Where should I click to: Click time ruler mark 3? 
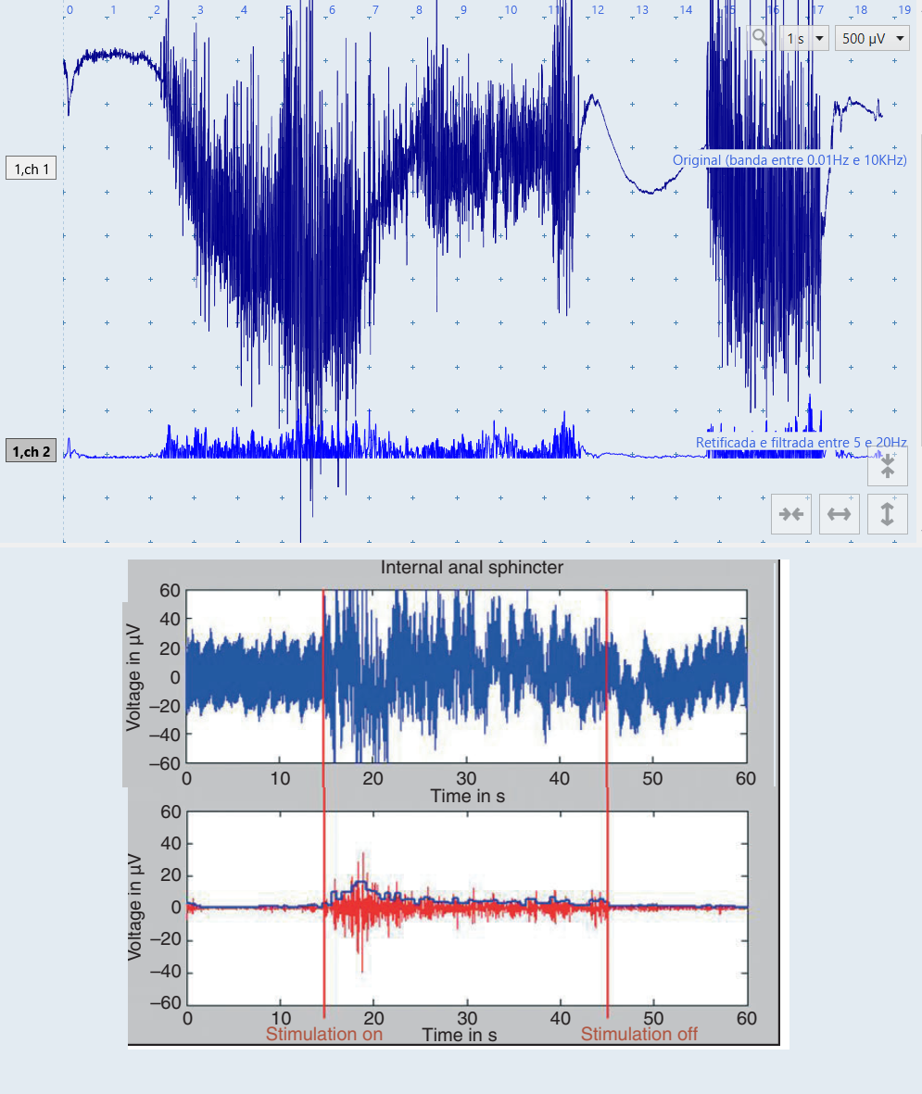click(x=200, y=10)
